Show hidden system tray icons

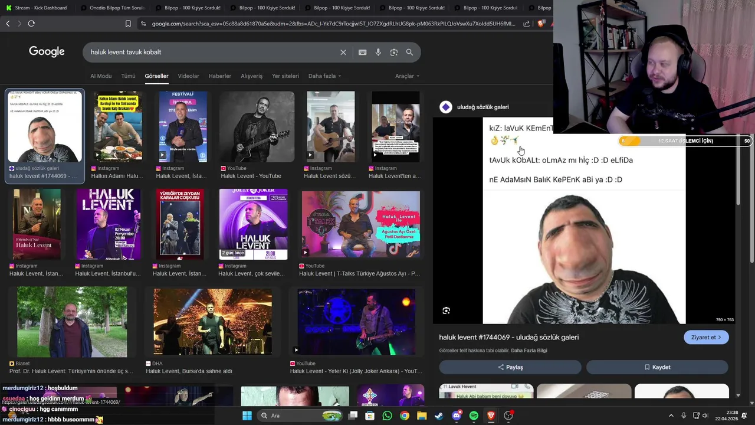pos(671,416)
